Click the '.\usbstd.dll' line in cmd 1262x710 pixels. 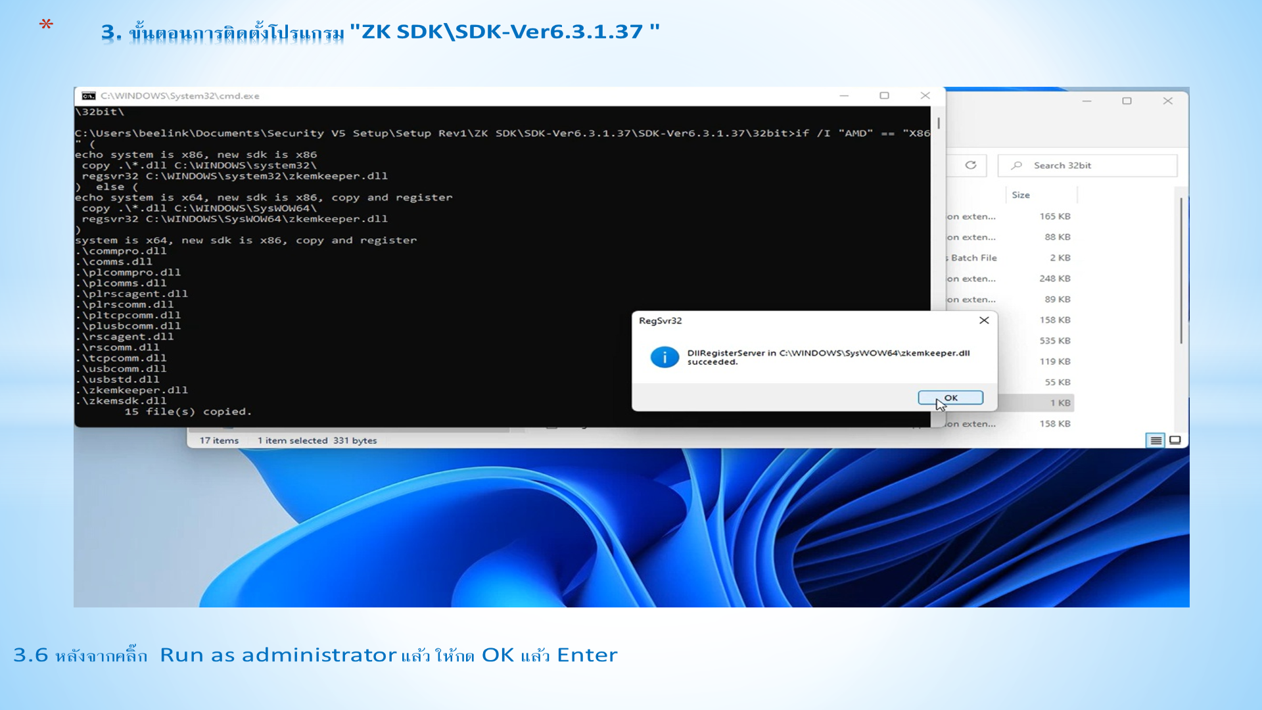(117, 379)
